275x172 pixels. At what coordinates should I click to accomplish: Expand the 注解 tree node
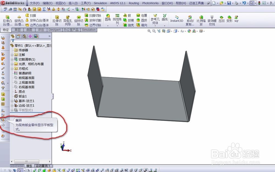[x=12, y=55]
